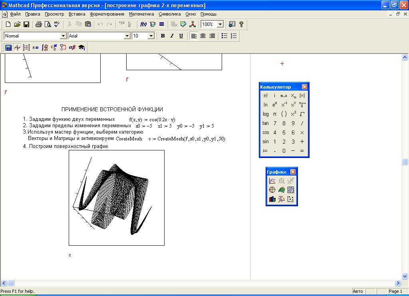Click the vertical scrollbar down arrow
This screenshot has height=296, width=409.
405,276
